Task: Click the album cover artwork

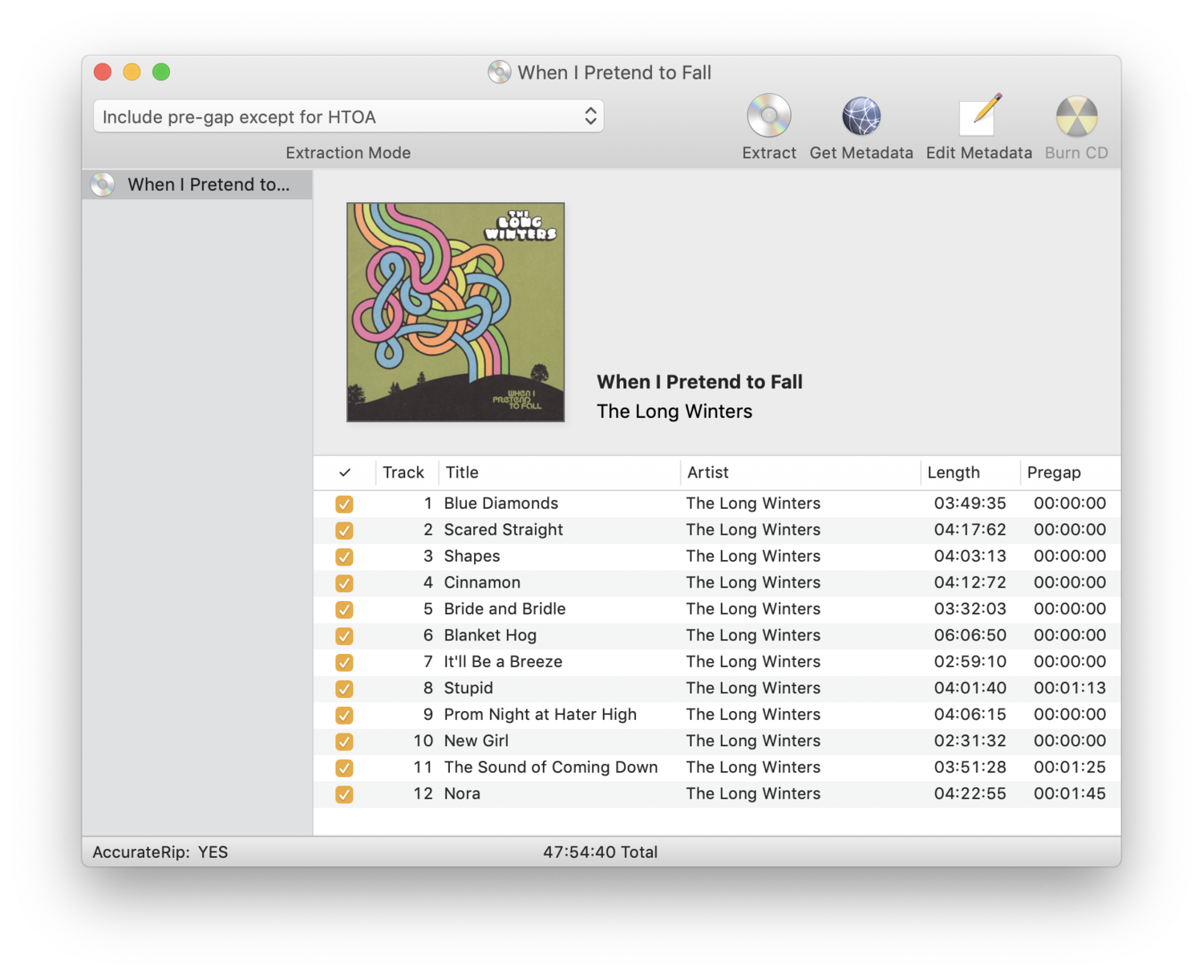Action: (456, 312)
